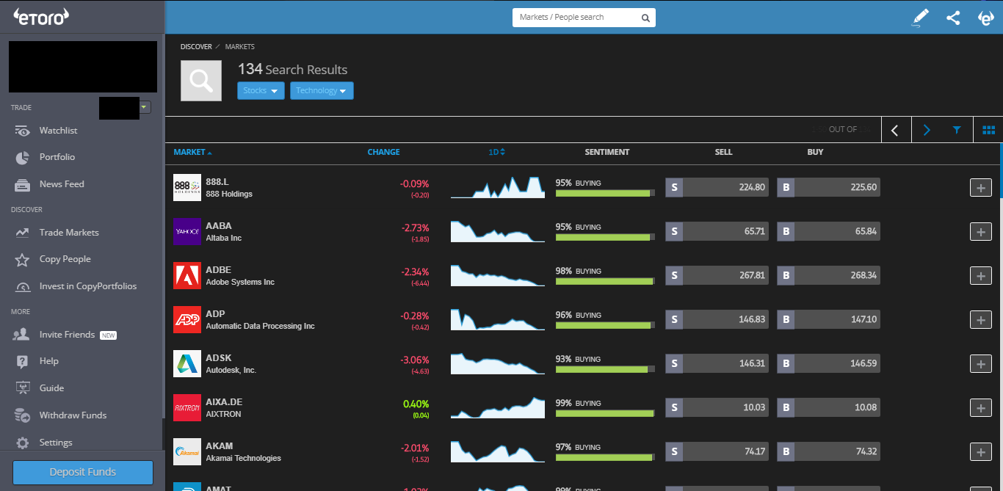Click the Sell button for 888.L at 224.80
1003x491 pixels.
point(717,187)
